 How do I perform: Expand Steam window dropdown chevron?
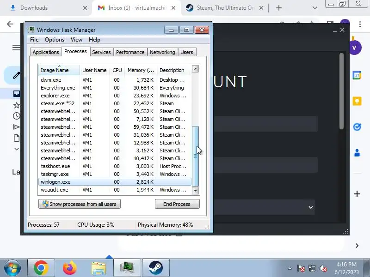pos(310,207)
